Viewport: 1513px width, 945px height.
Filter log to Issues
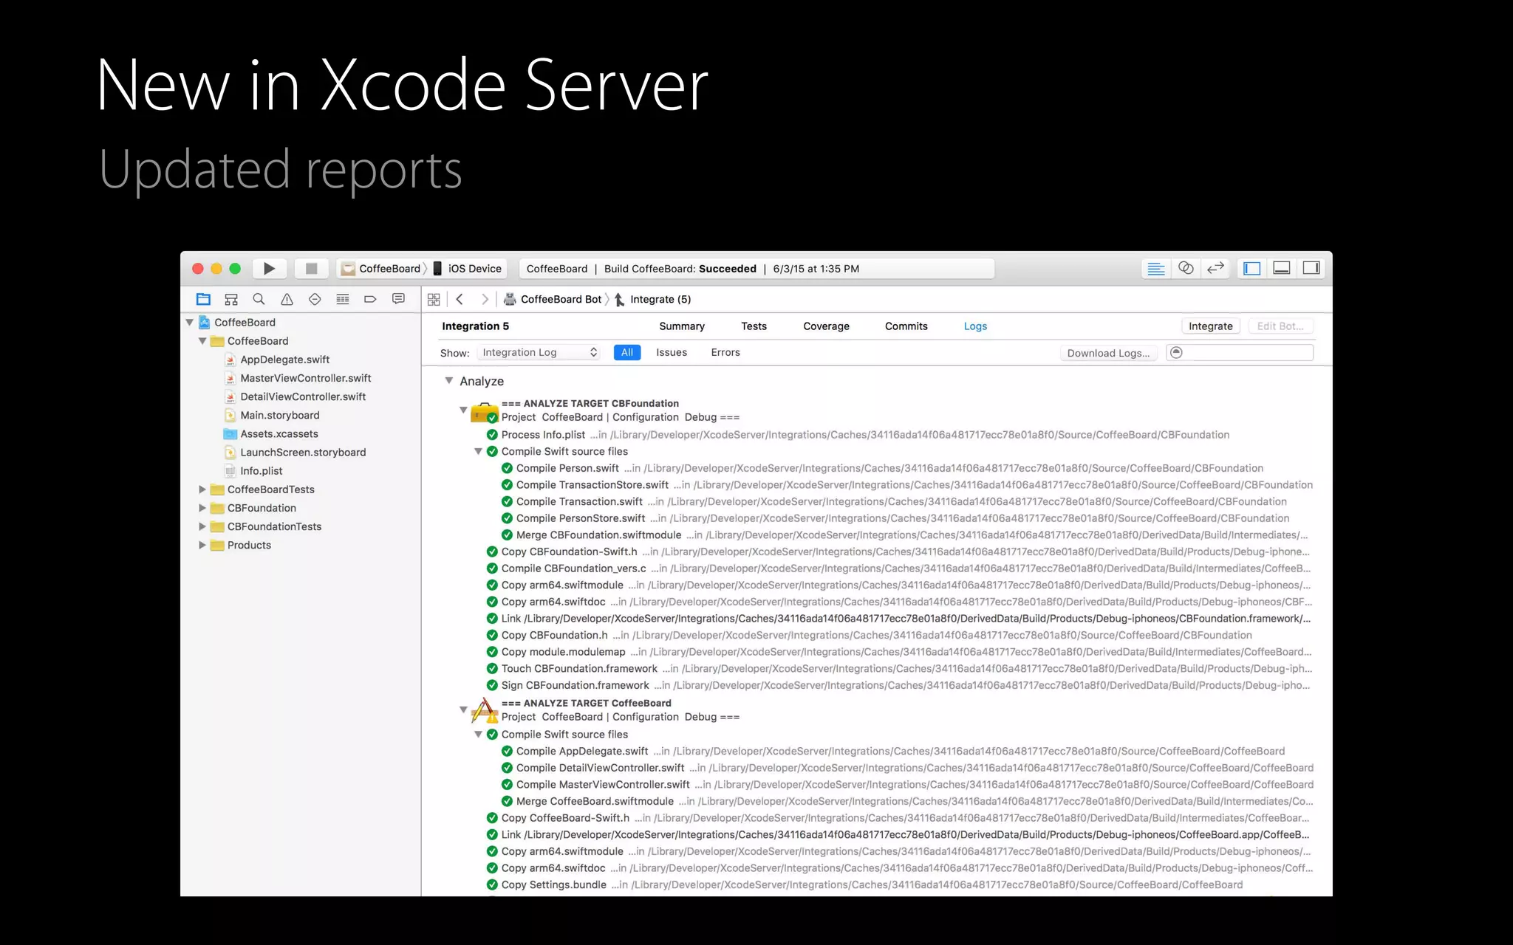(x=672, y=353)
